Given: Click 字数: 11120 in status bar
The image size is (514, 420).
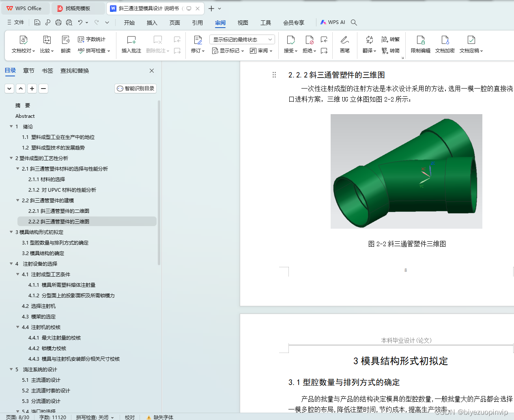Looking at the screenshot, I should [x=53, y=417].
